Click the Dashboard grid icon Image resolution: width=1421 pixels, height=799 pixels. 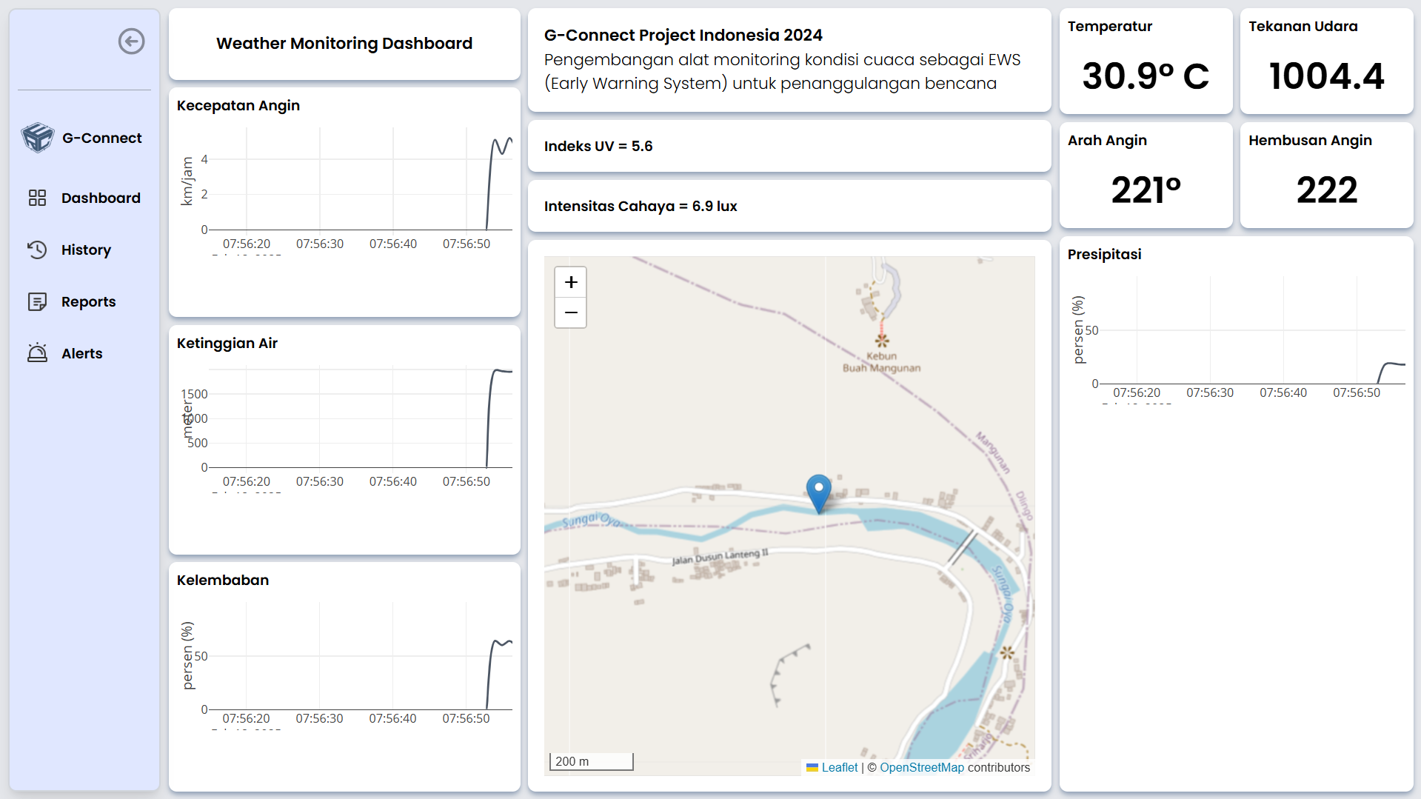point(37,198)
